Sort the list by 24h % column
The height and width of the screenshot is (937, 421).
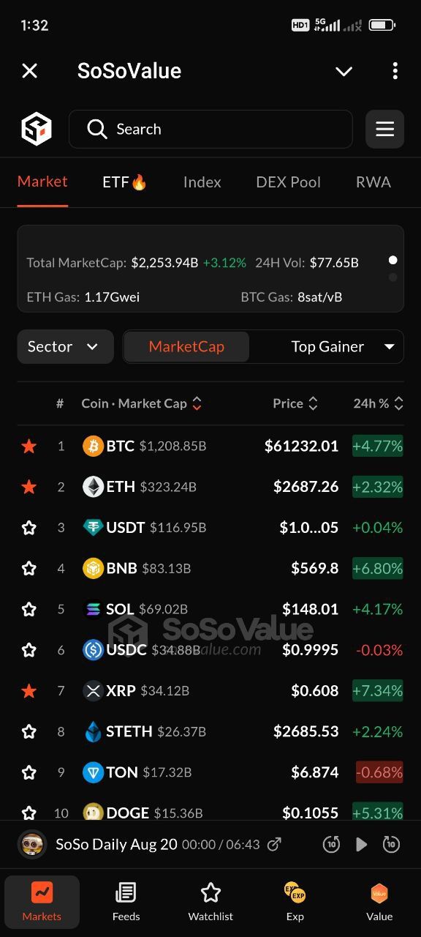378,403
